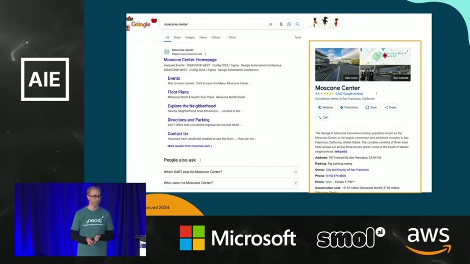This screenshot has height=264, width=470.
Task: Open the map thumbnail with red pin
Action: point(385,56)
